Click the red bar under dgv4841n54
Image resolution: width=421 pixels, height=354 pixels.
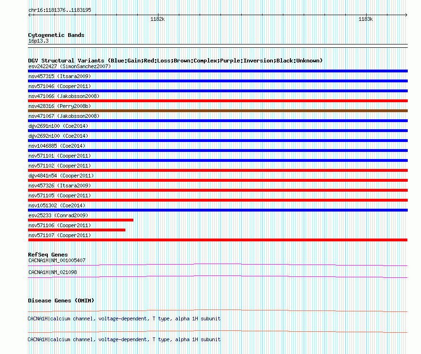click(x=218, y=180)
